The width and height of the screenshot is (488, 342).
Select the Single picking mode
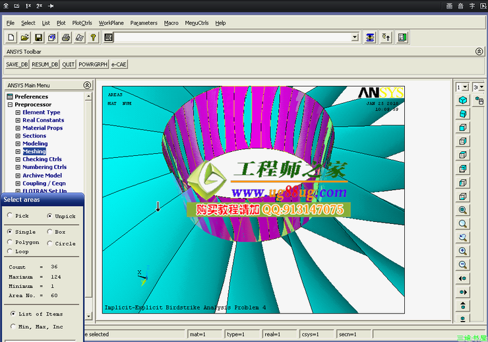pos(10,232)
